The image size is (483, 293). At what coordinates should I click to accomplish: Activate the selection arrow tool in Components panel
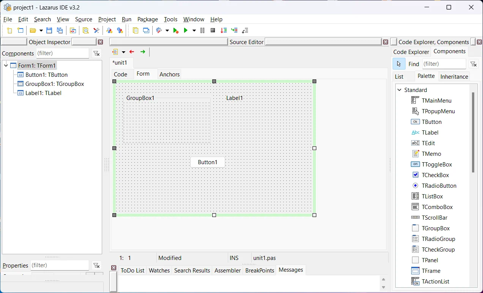point(399,64)
